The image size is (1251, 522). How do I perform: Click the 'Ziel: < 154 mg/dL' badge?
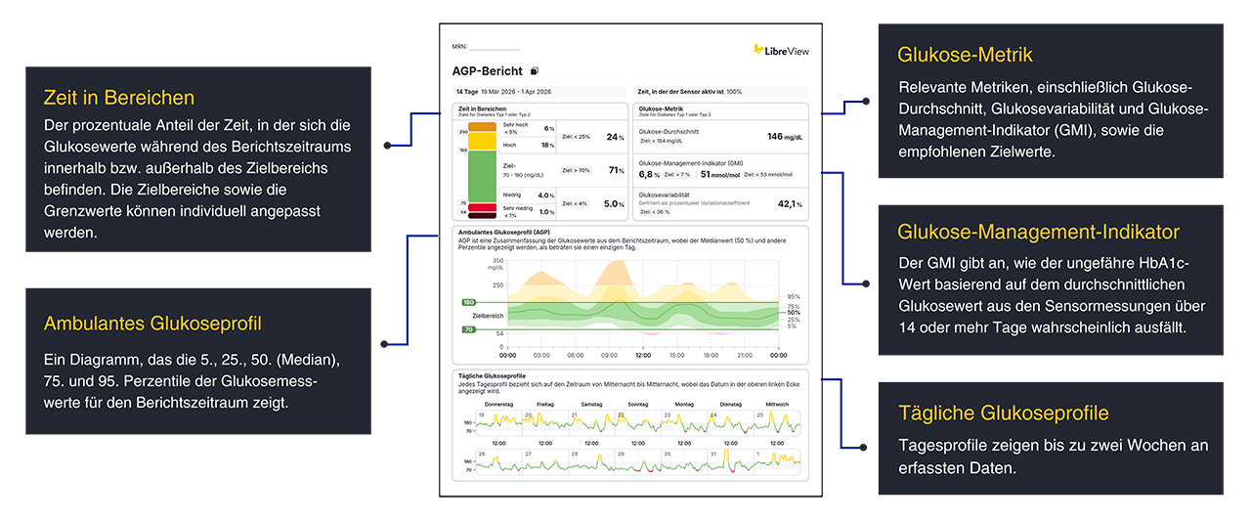[x=661, y=141]
